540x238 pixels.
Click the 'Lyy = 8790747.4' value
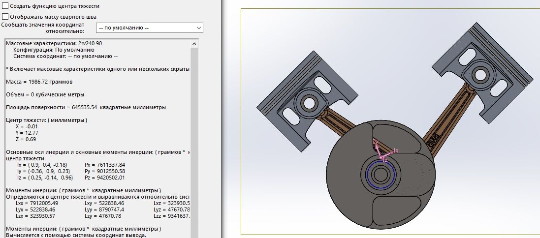(104, 209)
